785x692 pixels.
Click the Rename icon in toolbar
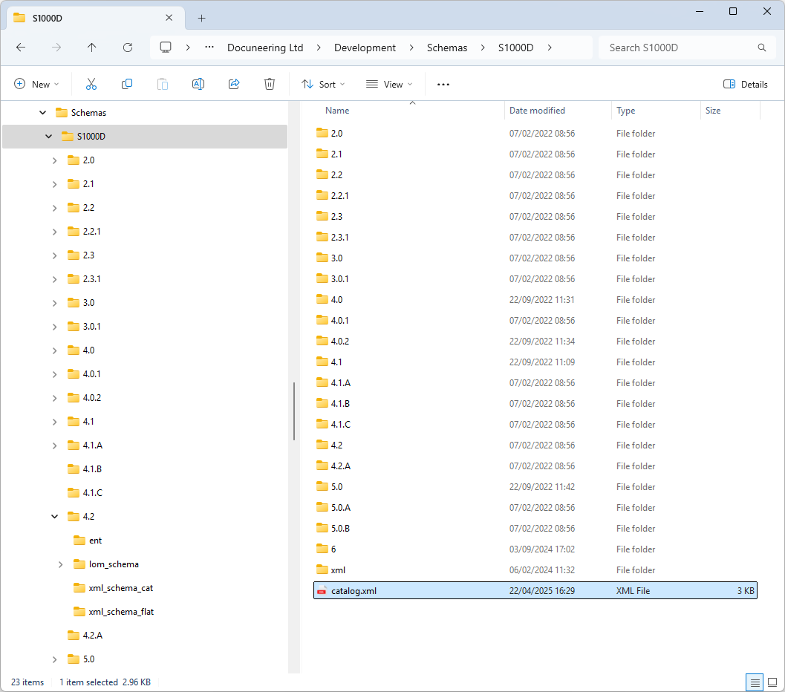click(198, 85)
